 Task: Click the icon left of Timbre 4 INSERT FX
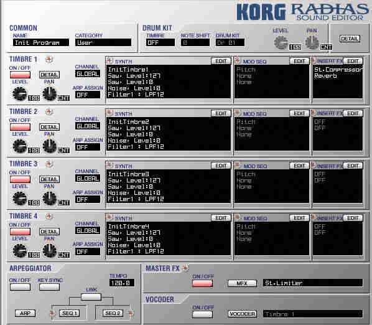pos(313,217)
